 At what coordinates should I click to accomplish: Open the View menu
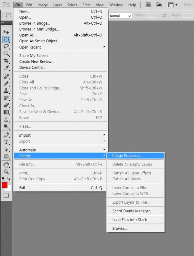pos(100,5)
